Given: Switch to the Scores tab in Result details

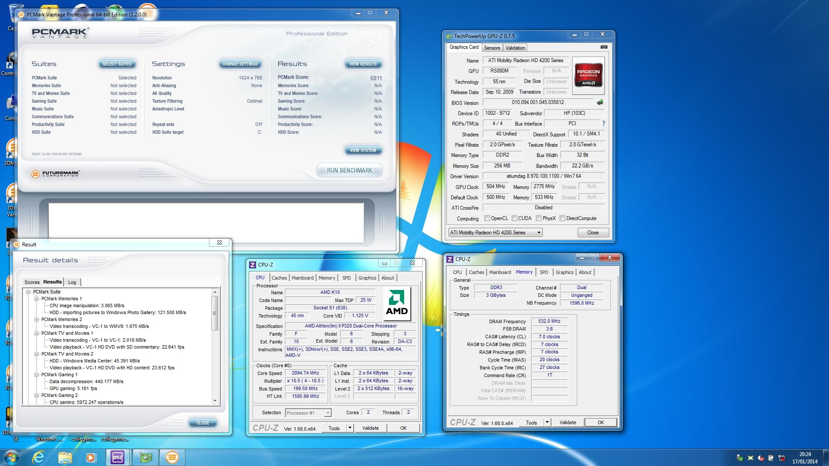Looking at the screenshot, I should click(32, 282).
